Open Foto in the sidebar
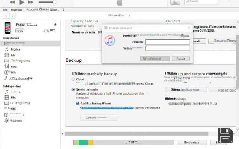 click(x=13, y=67)
